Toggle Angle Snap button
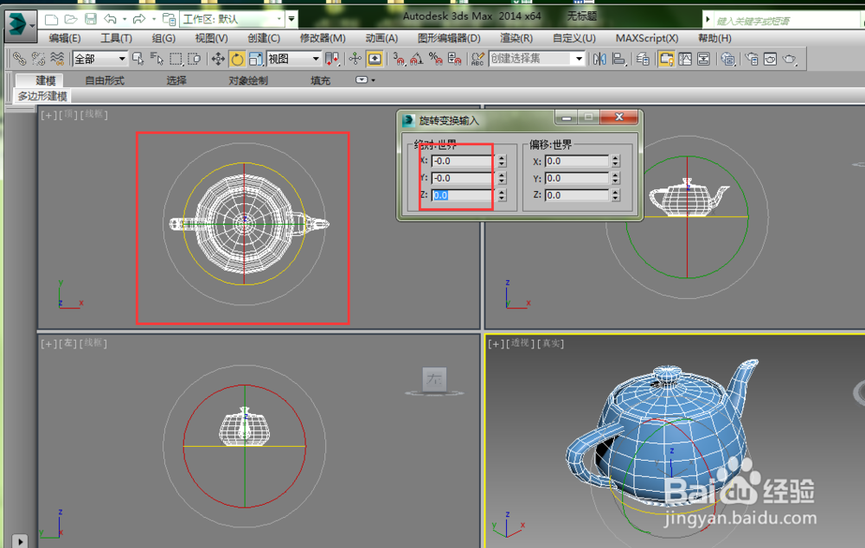Image resolution: width=865 pixels, height=548 pixels. click(x=417, y=59)
